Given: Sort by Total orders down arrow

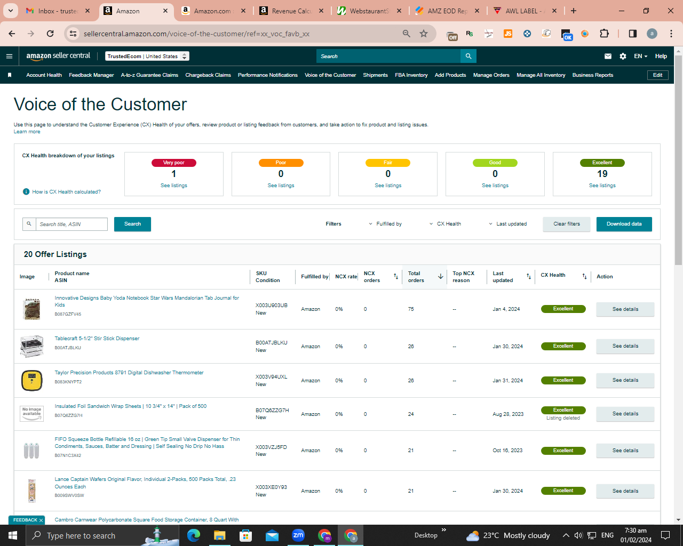Looking at the screenshot, I should [x=441, y=276].
